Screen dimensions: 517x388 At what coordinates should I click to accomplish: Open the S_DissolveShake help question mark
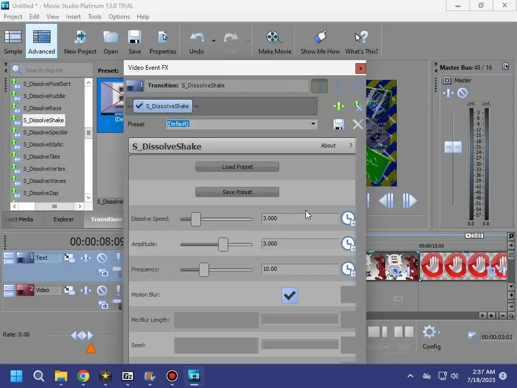[350, 145]
